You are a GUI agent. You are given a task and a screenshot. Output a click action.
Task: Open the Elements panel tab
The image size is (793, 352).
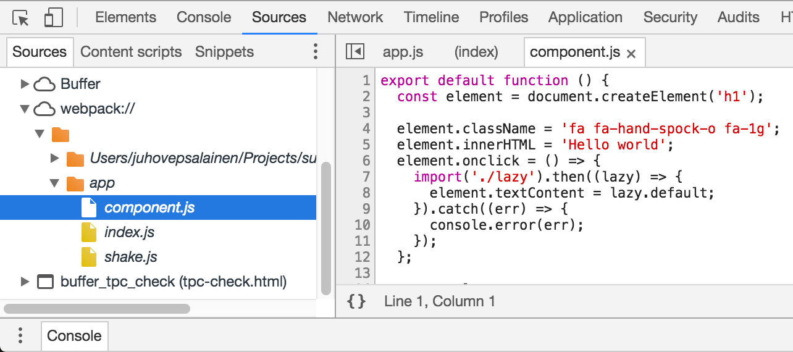click(x=125, y=17)
